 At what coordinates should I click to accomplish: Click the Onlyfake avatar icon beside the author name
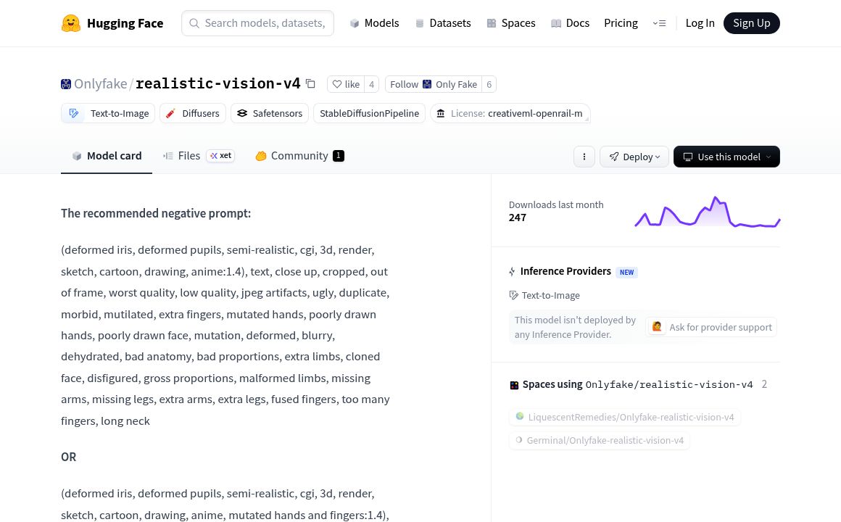(66, 84)
